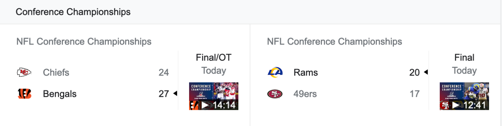Play the Rams vs 49ers highlights video
This screenshot has width=502, height=126.
465,96
